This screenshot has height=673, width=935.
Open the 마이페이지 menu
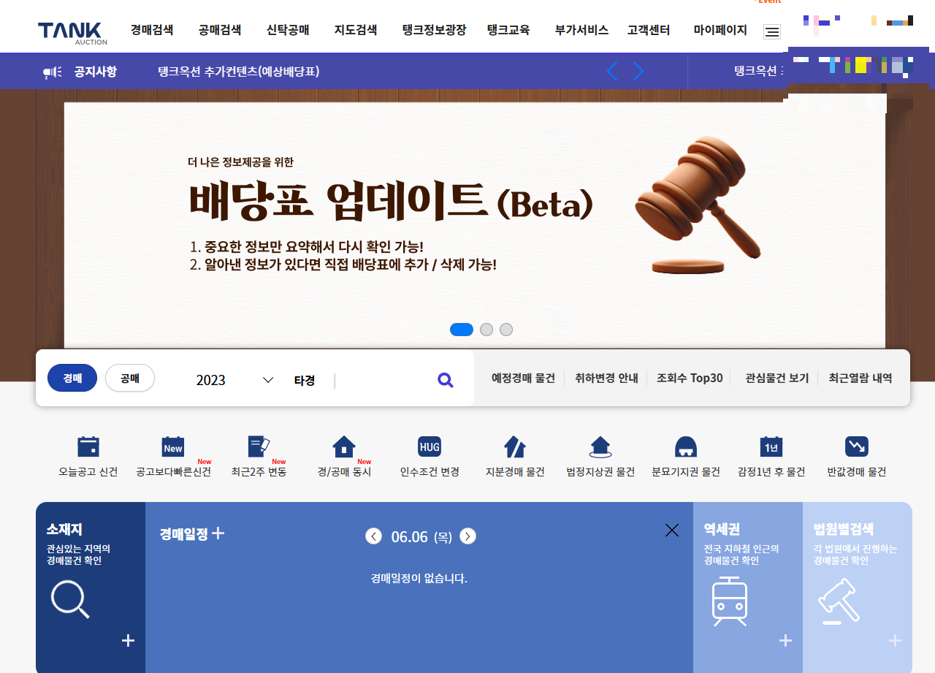click(x=720, y=30)
